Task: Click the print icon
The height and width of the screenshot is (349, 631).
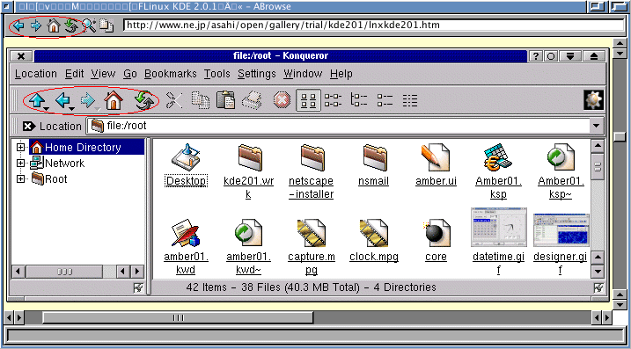Action: click(x=252, y=100)
